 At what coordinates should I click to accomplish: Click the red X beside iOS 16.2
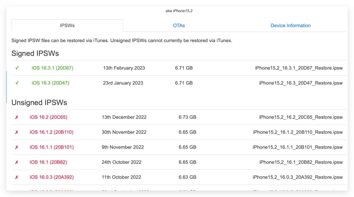17,117
